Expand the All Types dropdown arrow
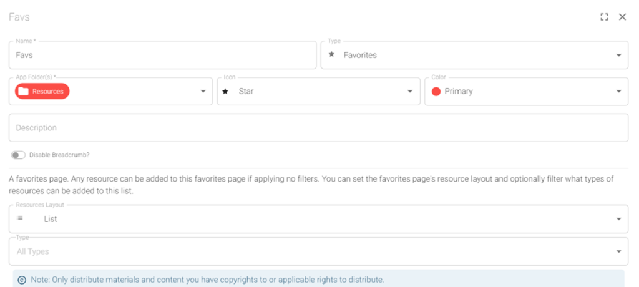Screen dimensions: 639x287 [618, 251]
